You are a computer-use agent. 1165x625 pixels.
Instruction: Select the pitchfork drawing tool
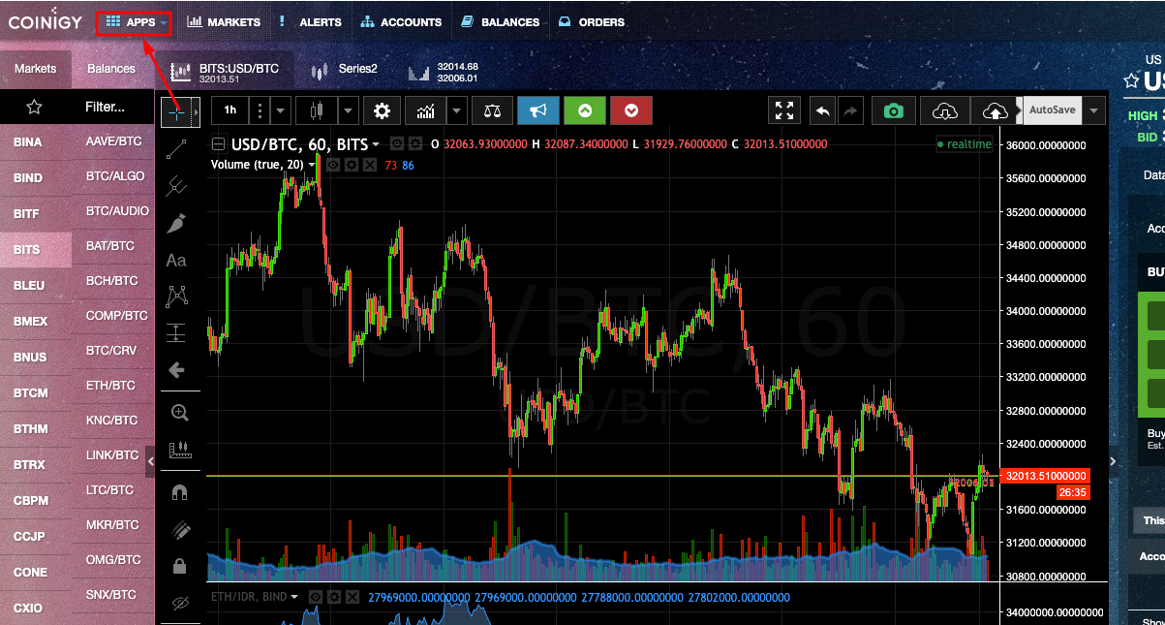[x=176, y=186]
